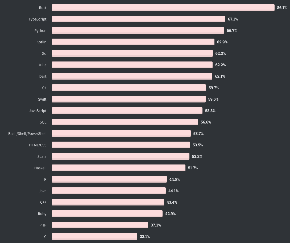The image size is (290, 243).
Task: Select the R bar at 44.5%
Action: [x=109, y=179]
